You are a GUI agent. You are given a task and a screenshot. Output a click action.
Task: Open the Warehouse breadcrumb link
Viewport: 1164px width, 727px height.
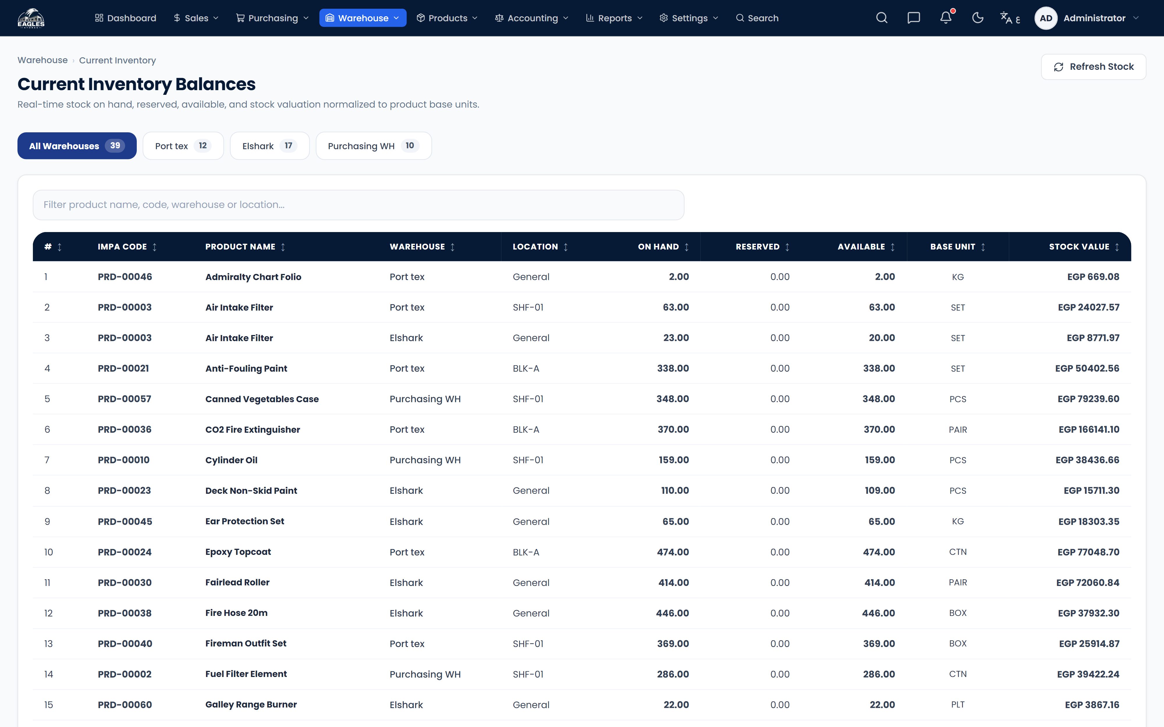click(x=42, y=60)
